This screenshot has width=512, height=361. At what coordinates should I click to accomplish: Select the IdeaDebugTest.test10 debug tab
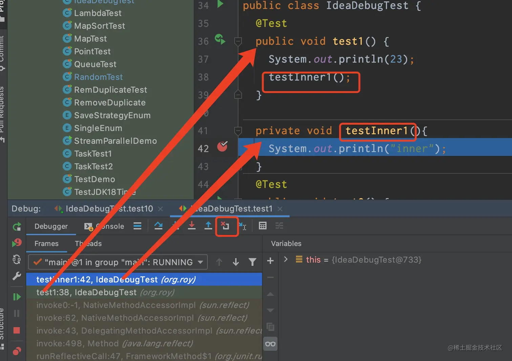(x=109, y=209)
